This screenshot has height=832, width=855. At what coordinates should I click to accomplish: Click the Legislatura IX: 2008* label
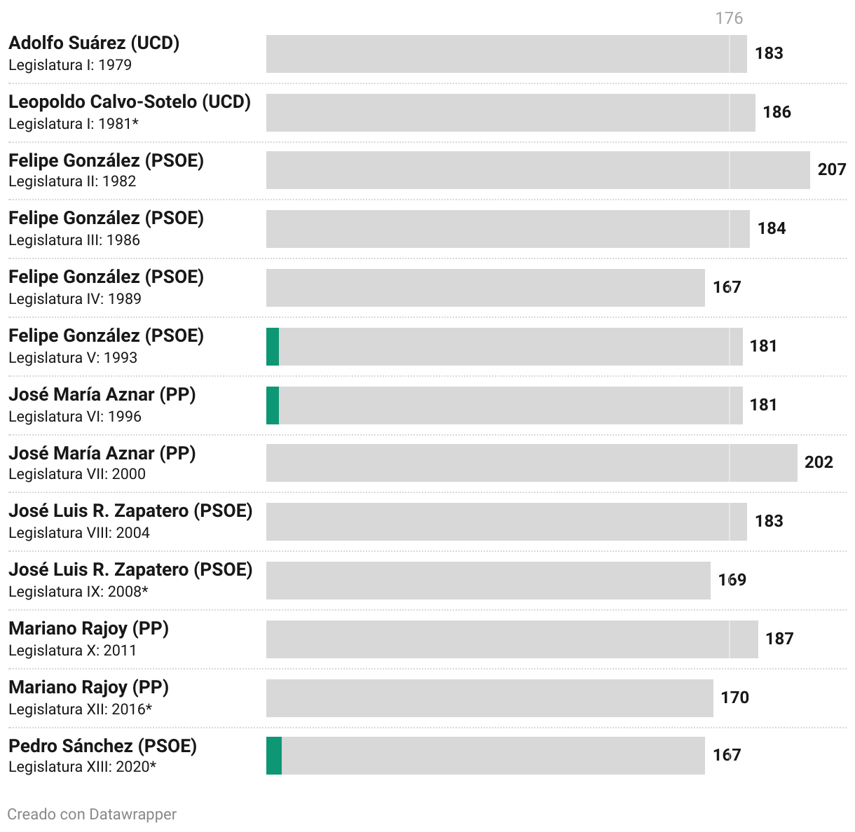(78, 592)
